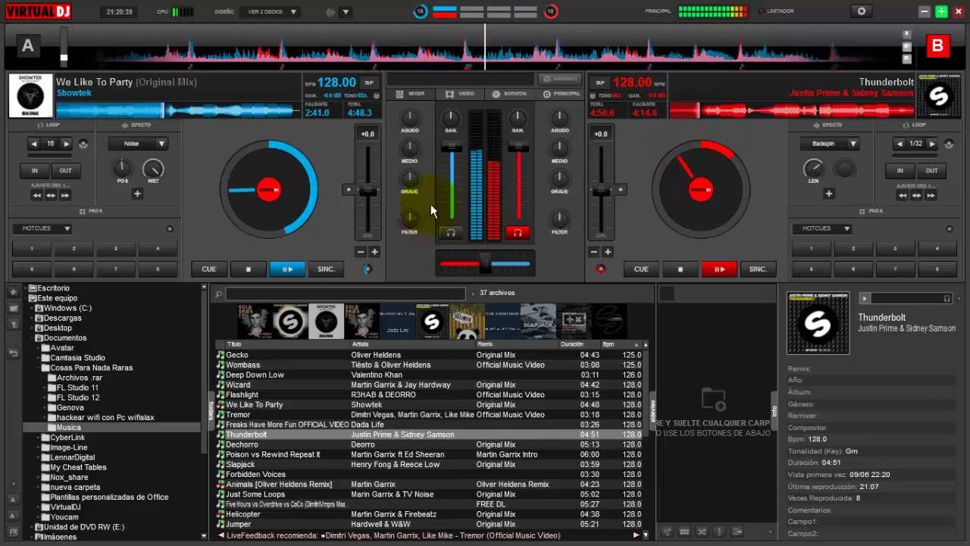Sync deck A with SINC. button

(327, 269)
